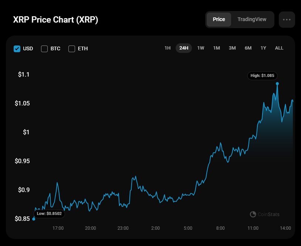Show the 3M time range

point(232,48)
